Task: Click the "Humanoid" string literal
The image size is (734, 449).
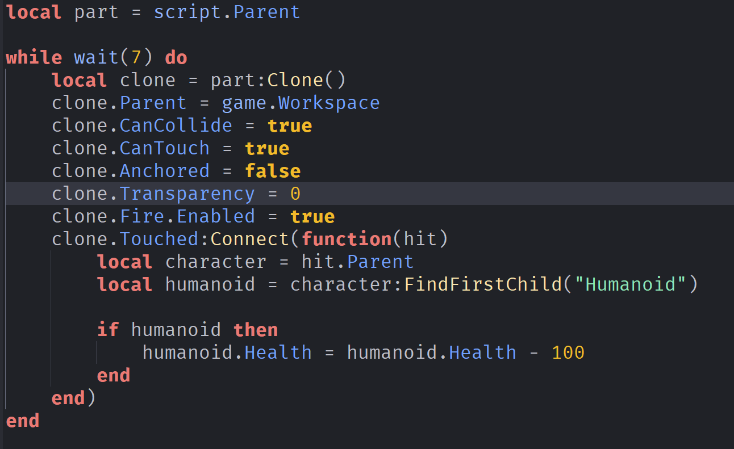Action: (x=631, y=284)
